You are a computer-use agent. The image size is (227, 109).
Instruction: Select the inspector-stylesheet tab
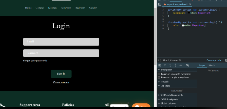pyautogui.click(x=177, y=4)
